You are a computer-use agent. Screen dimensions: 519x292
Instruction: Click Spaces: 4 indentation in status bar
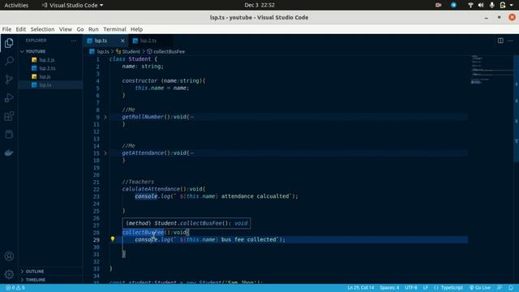[389, 288]
